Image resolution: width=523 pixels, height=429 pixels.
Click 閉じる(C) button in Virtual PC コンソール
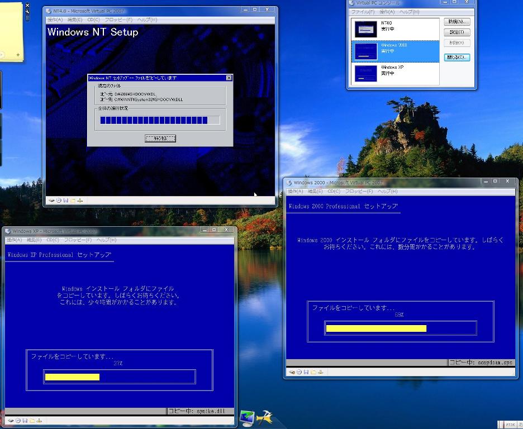[x=457, y=58]
